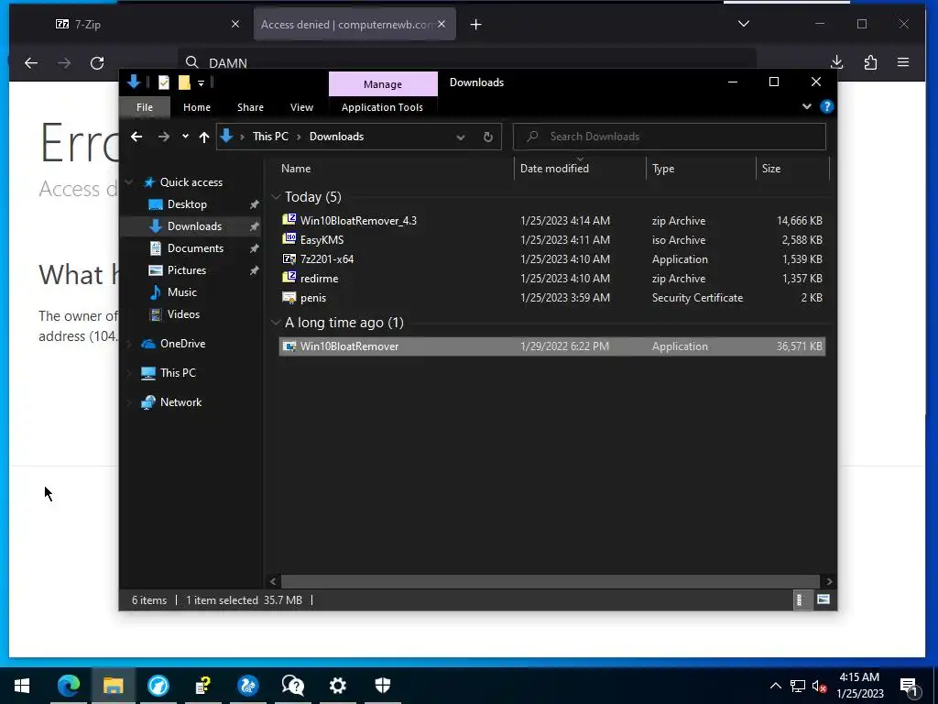938x704 pixels.
Task: Click Downloads in the address breadcrumb
Action: pyautogui.click(x=336, y=137)
